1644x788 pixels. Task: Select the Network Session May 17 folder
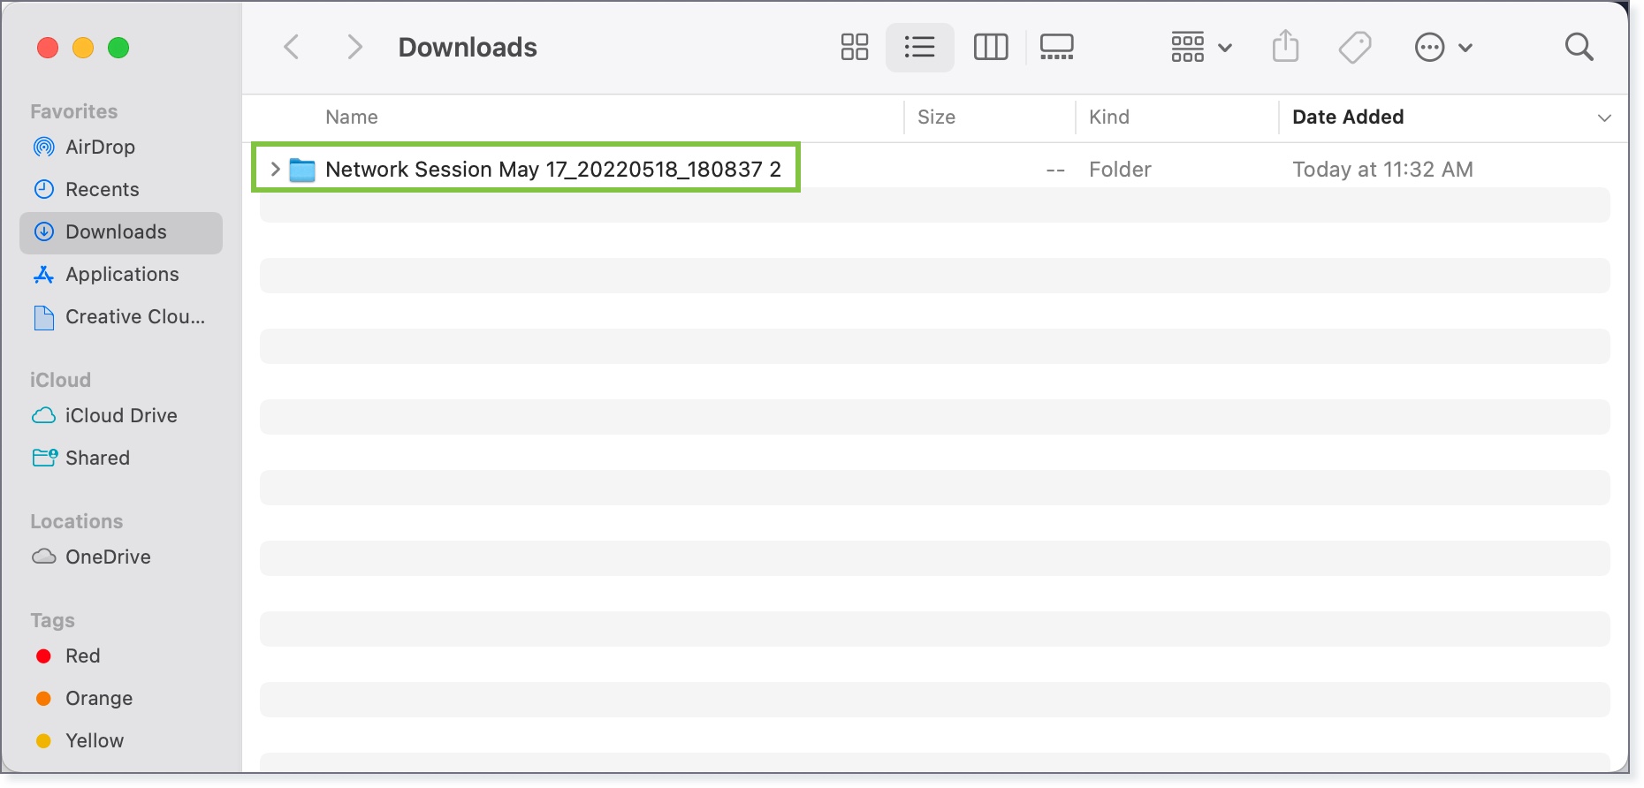(x=553, y=169)
